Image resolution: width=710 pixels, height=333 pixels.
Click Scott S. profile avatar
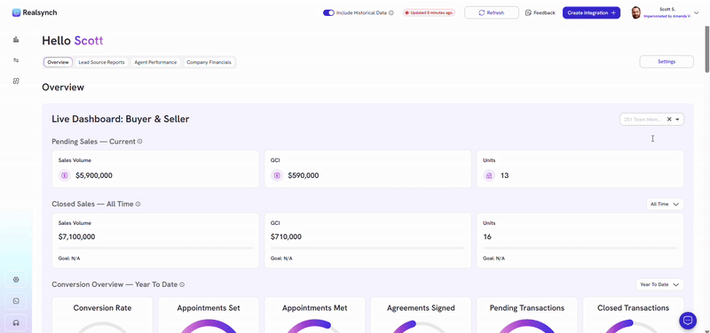click(x=635, y=12)
